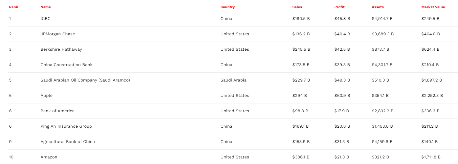
Task: Select the Apple company name
Action: [47, 96]
